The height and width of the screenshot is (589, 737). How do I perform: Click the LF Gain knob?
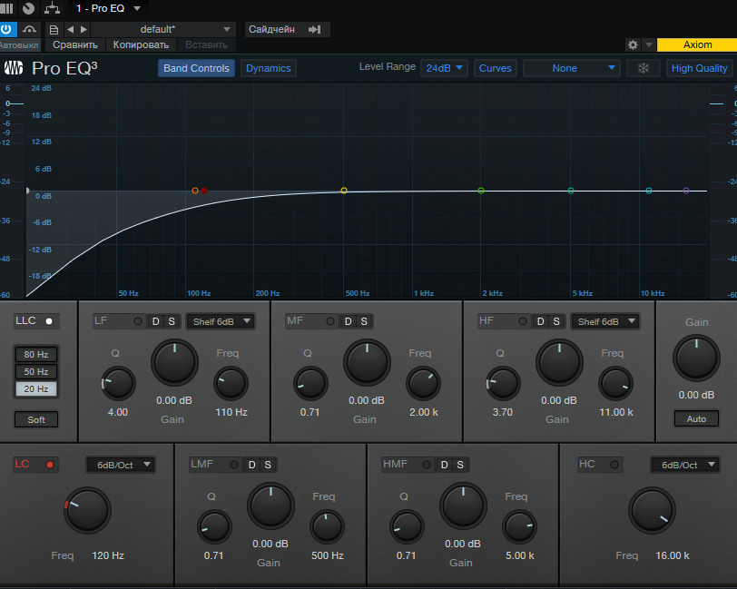[174, 363]
